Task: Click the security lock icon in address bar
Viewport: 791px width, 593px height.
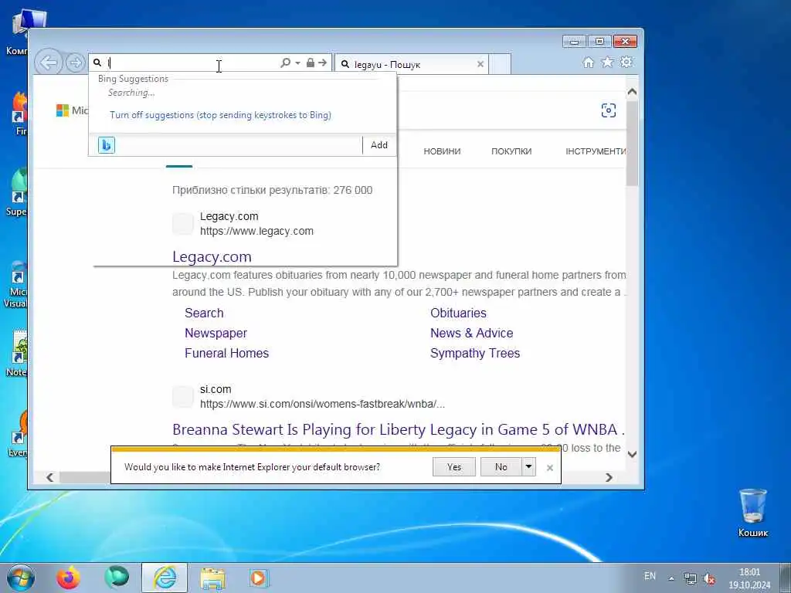Action: point(311,63)
